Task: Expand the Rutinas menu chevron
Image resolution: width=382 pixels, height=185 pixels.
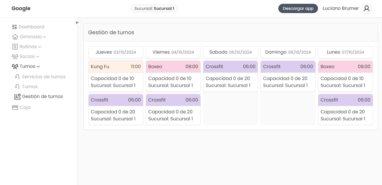Action: 40,47
